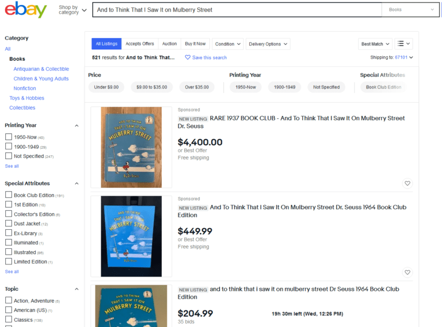Collapse the Special Attributes sidebar section

click(77, 183)
